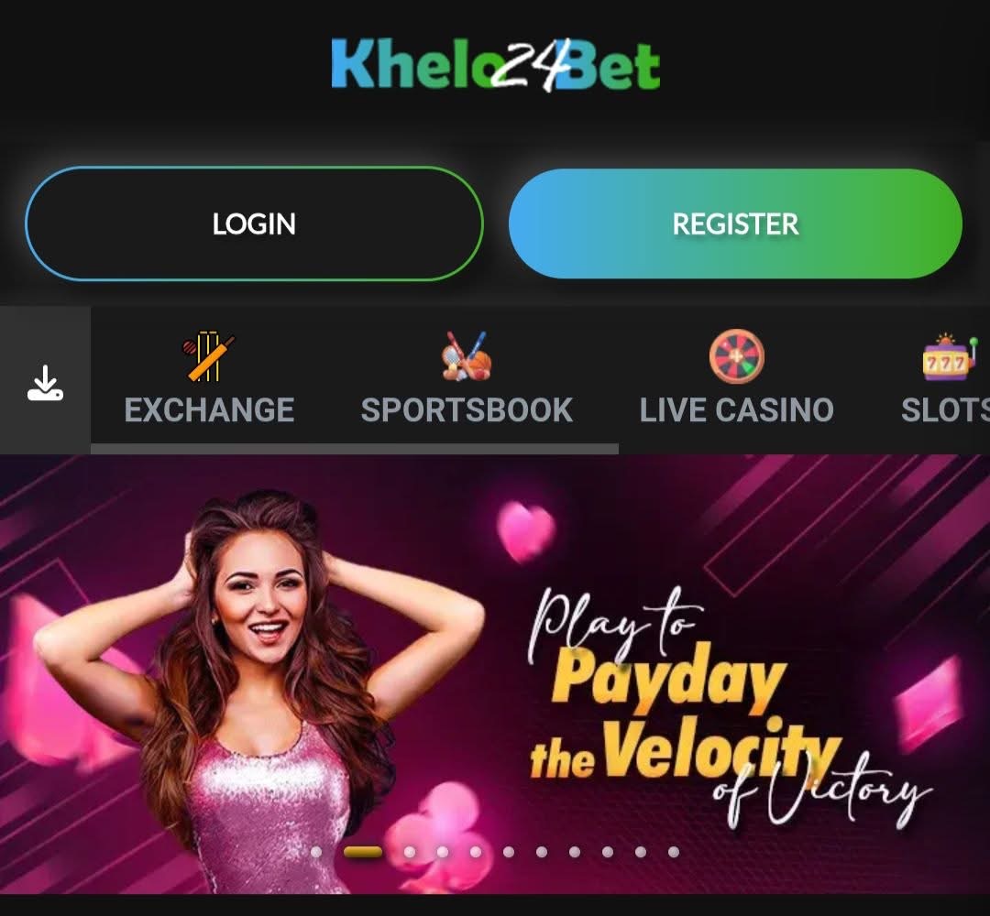The image size is (990, 916).
Task: Click the LOGIN button
Action: click(x=255, y=224)
